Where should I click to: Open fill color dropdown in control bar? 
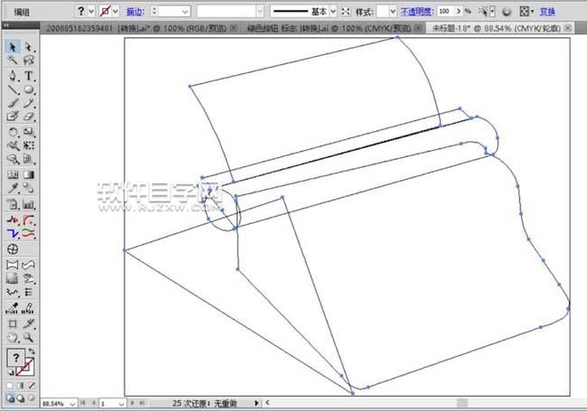[x=91, y=12]
